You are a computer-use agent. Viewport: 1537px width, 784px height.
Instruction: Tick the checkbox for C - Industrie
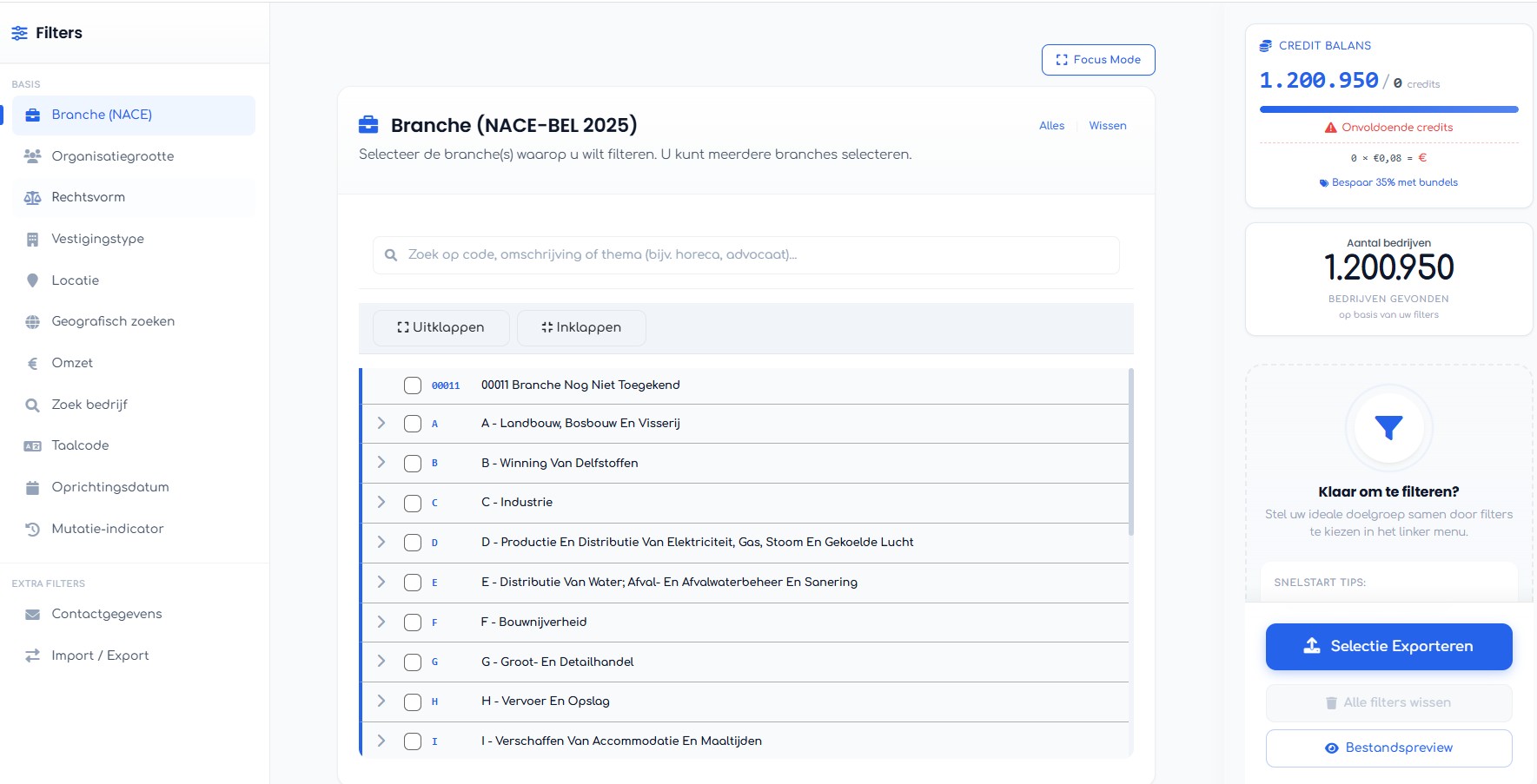[x=413, y=504]
